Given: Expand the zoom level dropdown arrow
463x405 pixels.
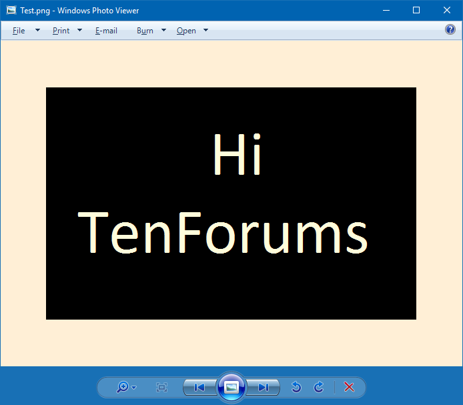Looking at the screenshot, I should [133, 387].
